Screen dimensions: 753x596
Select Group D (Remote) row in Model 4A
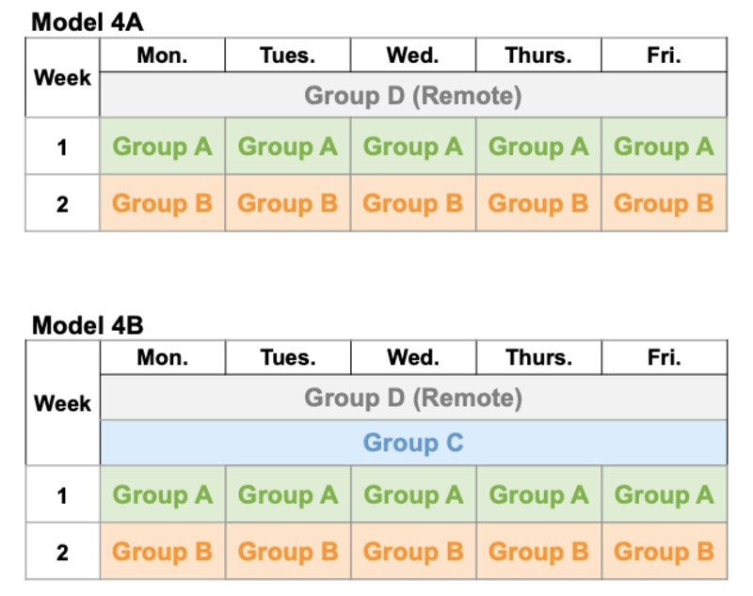tap(412, 95)
